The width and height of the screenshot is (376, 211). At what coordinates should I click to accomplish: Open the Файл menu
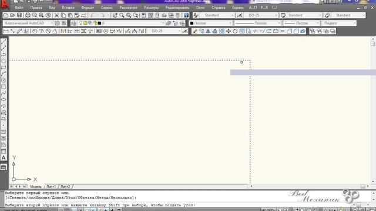click(x=19, y=8)
